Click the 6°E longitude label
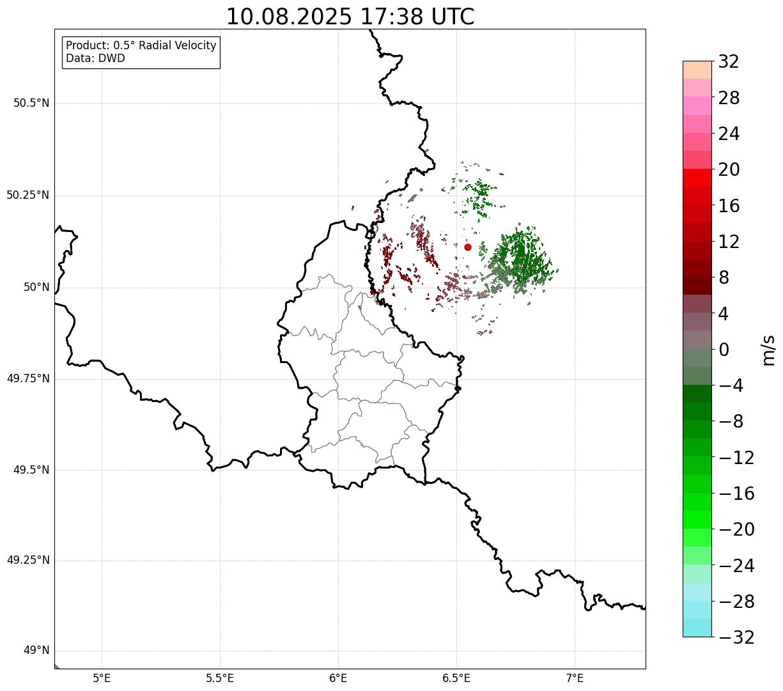 coord(338,678)
